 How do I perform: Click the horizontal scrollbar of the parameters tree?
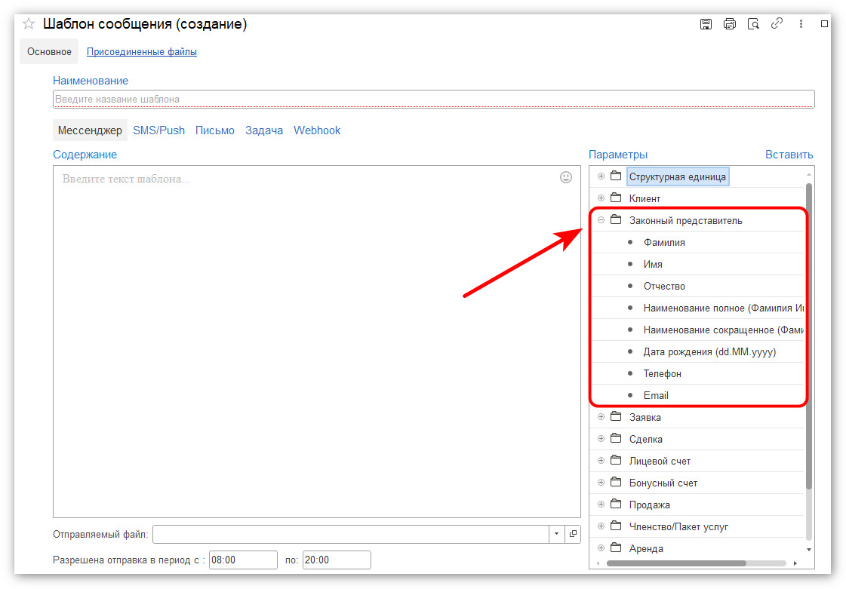tap(676, 563)
